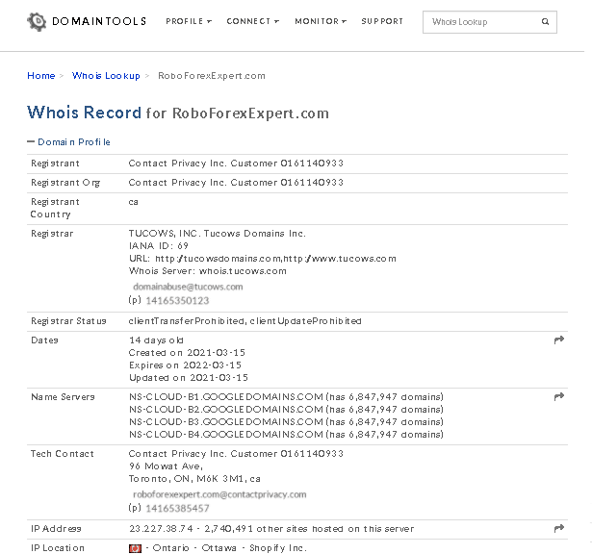
Task: Click the Ontario - Ottawa - Shopify Inc. text
Action: [x=229, y=548]
